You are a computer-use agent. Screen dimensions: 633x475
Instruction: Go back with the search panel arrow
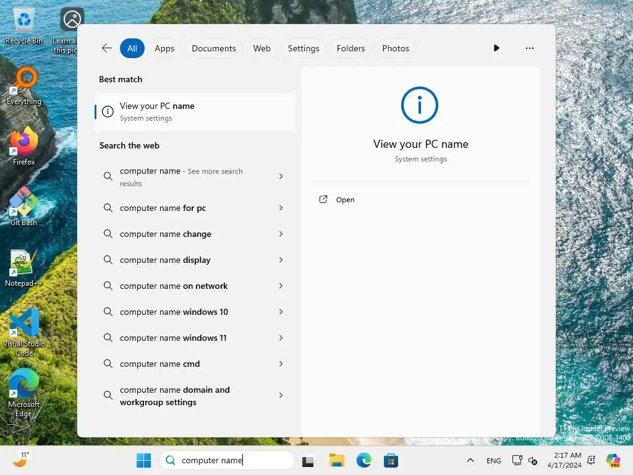coord(107,48)
